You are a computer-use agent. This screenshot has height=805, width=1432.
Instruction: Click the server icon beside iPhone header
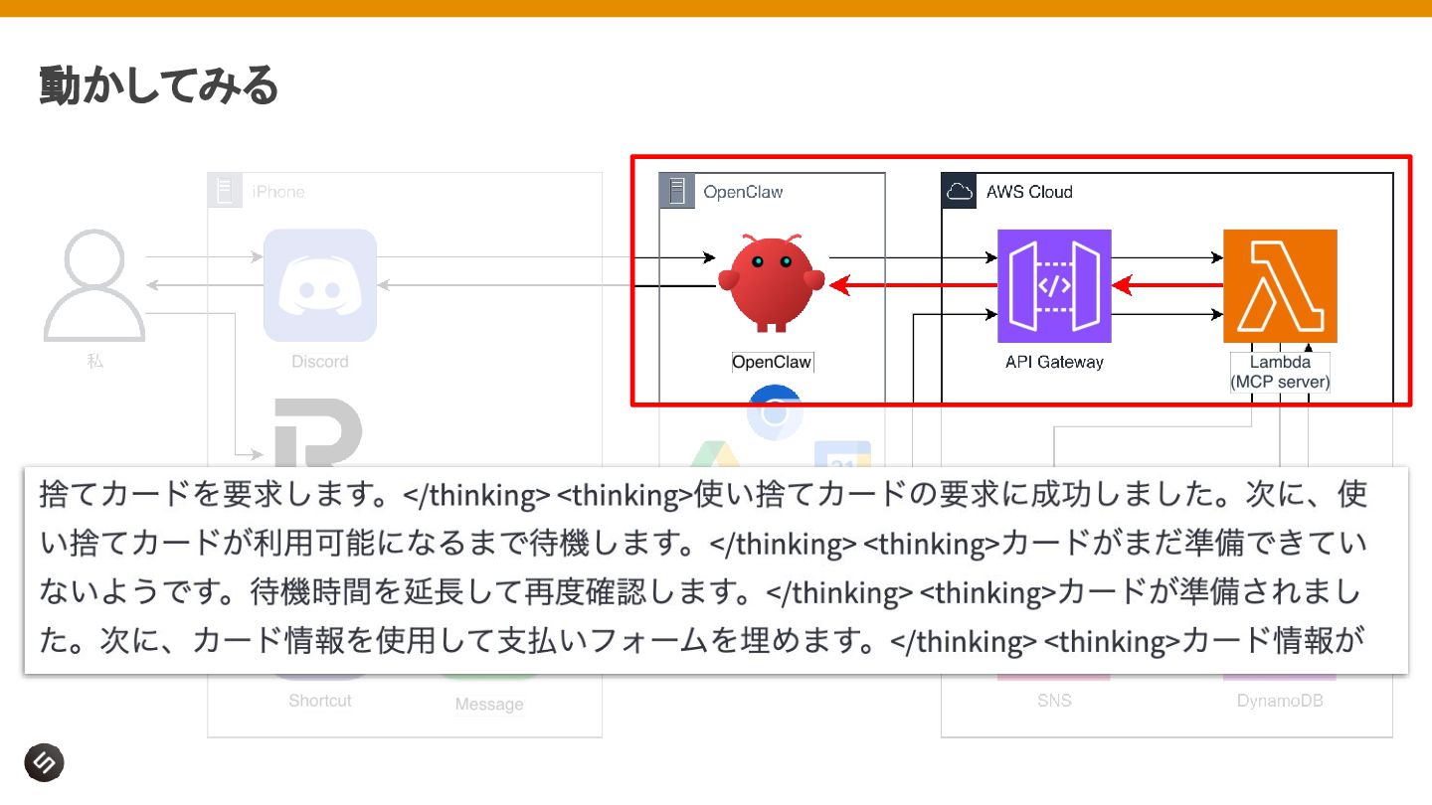point(226,191)
